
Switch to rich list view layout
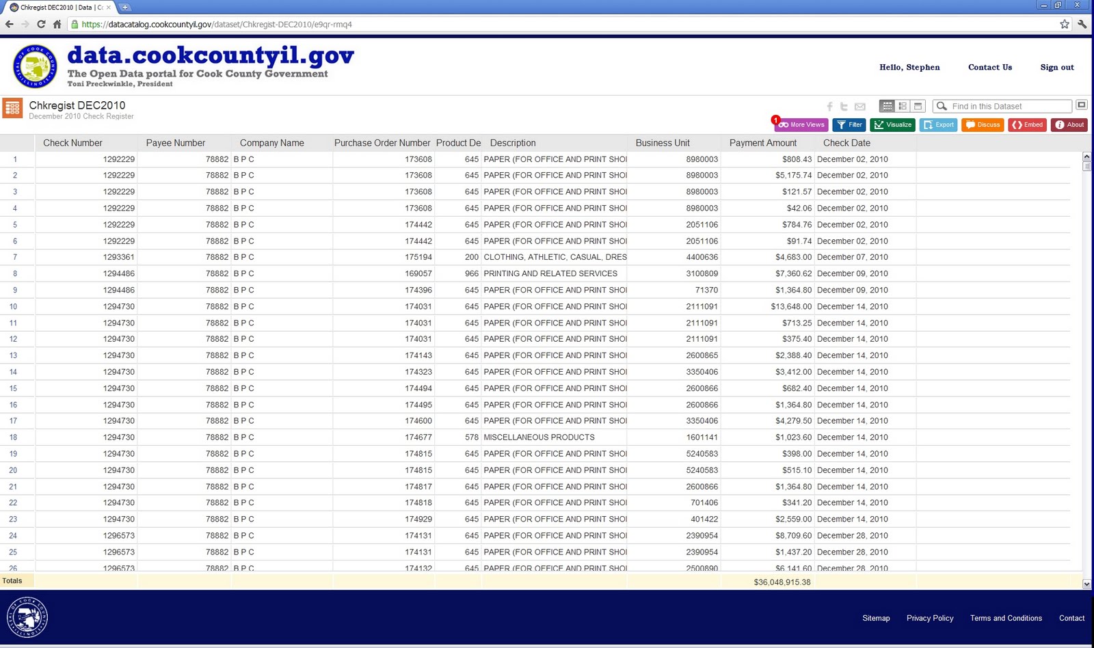[x=902, y=106]
